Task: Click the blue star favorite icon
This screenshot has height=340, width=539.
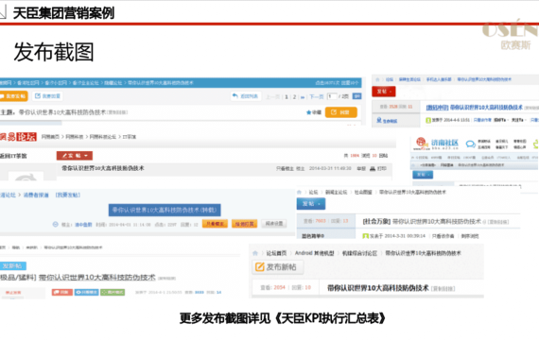Action: 308,112
